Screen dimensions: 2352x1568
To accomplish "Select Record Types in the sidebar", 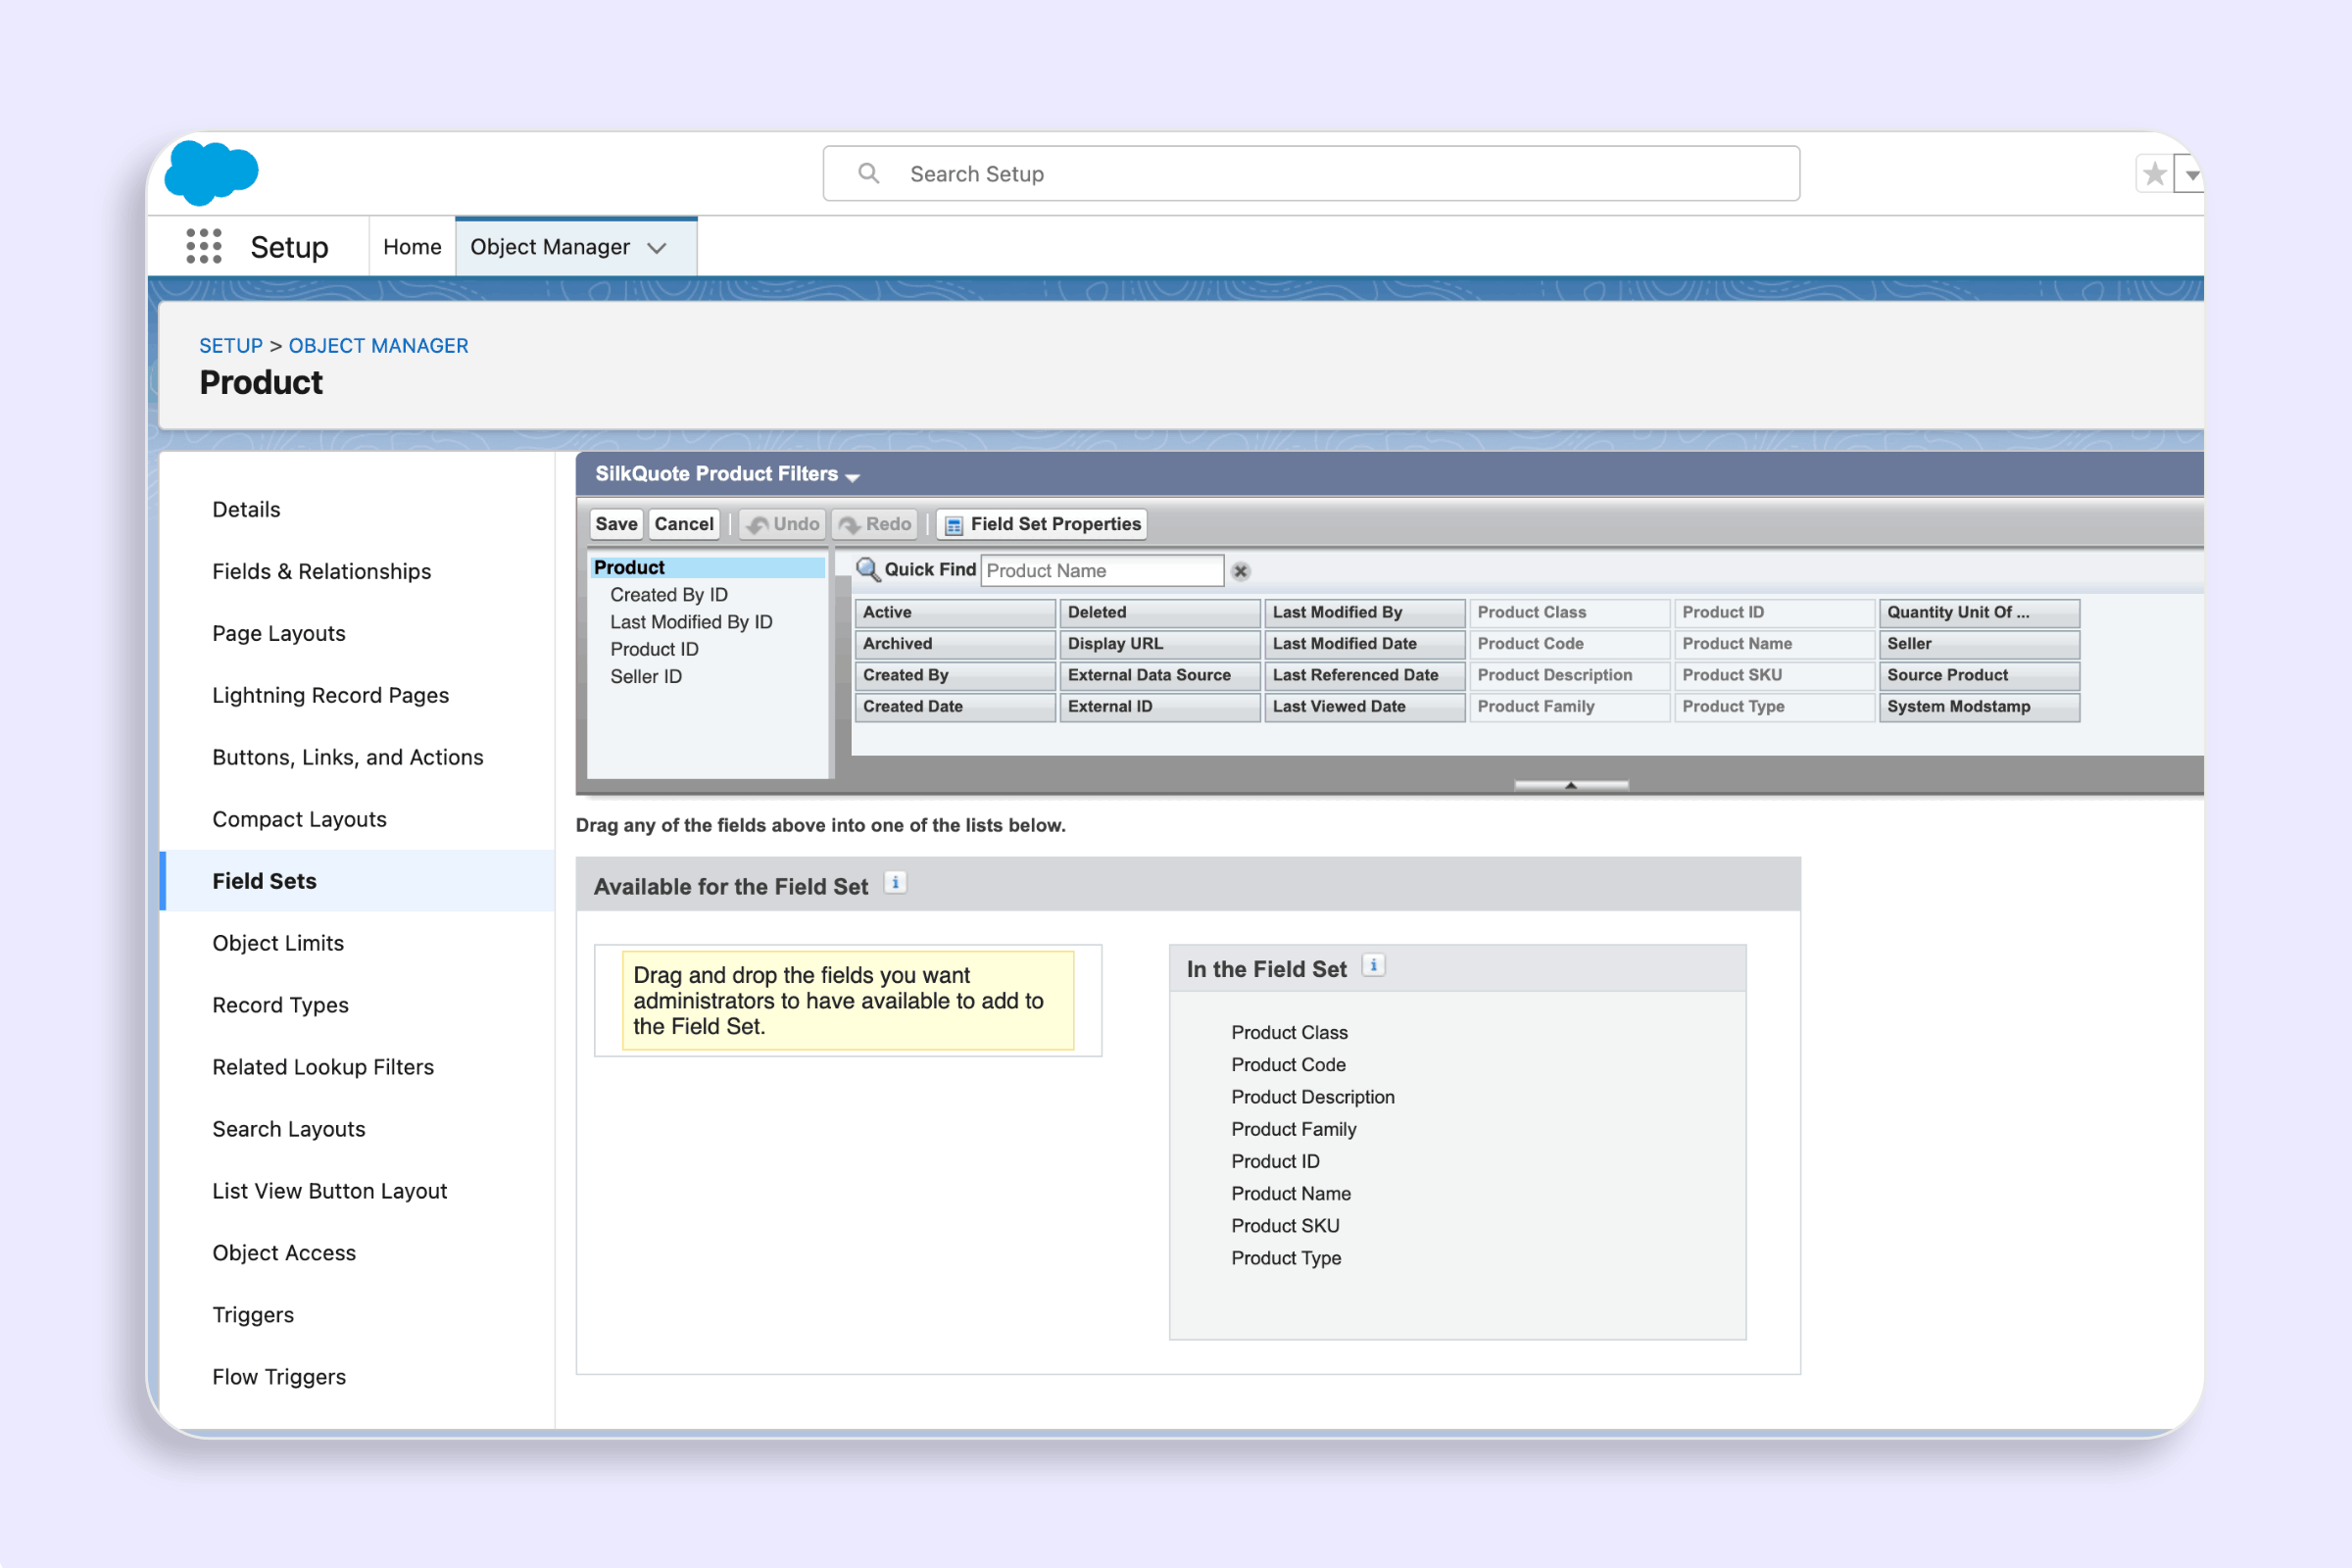I will [280, 1004].
